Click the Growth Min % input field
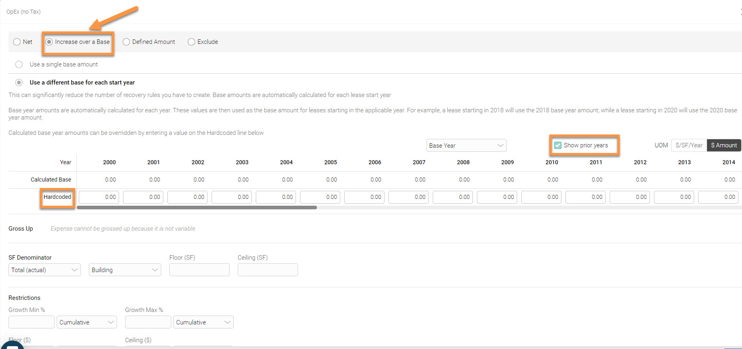 (31, 322)
